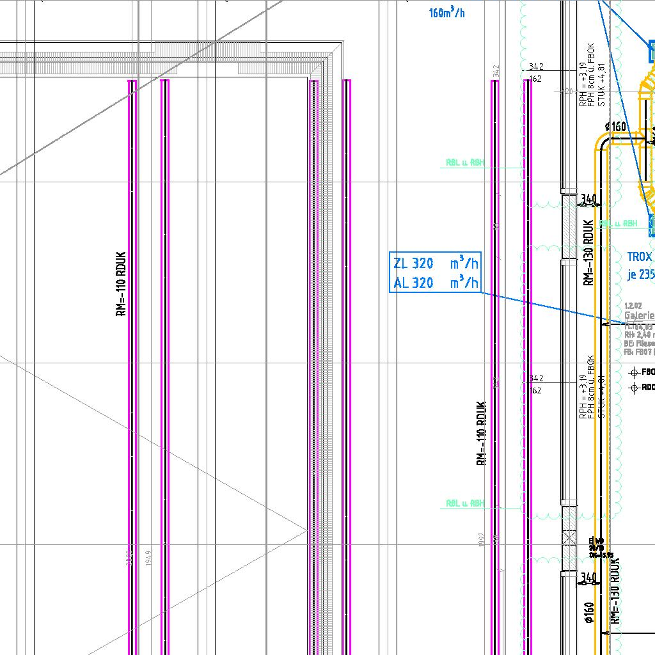Click the AL 320 m³/h value

(435, 283)
